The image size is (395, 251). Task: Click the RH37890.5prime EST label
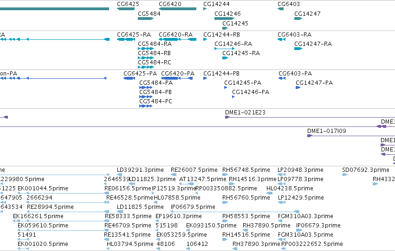266,226
